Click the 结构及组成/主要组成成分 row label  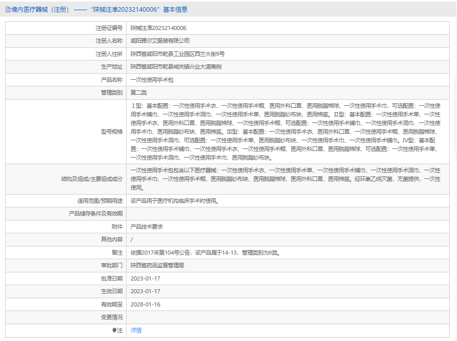pos(92,179)
